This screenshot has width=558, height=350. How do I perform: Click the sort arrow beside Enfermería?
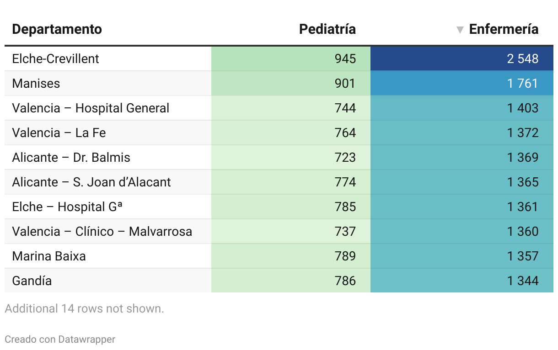click(x=460, y=30)
